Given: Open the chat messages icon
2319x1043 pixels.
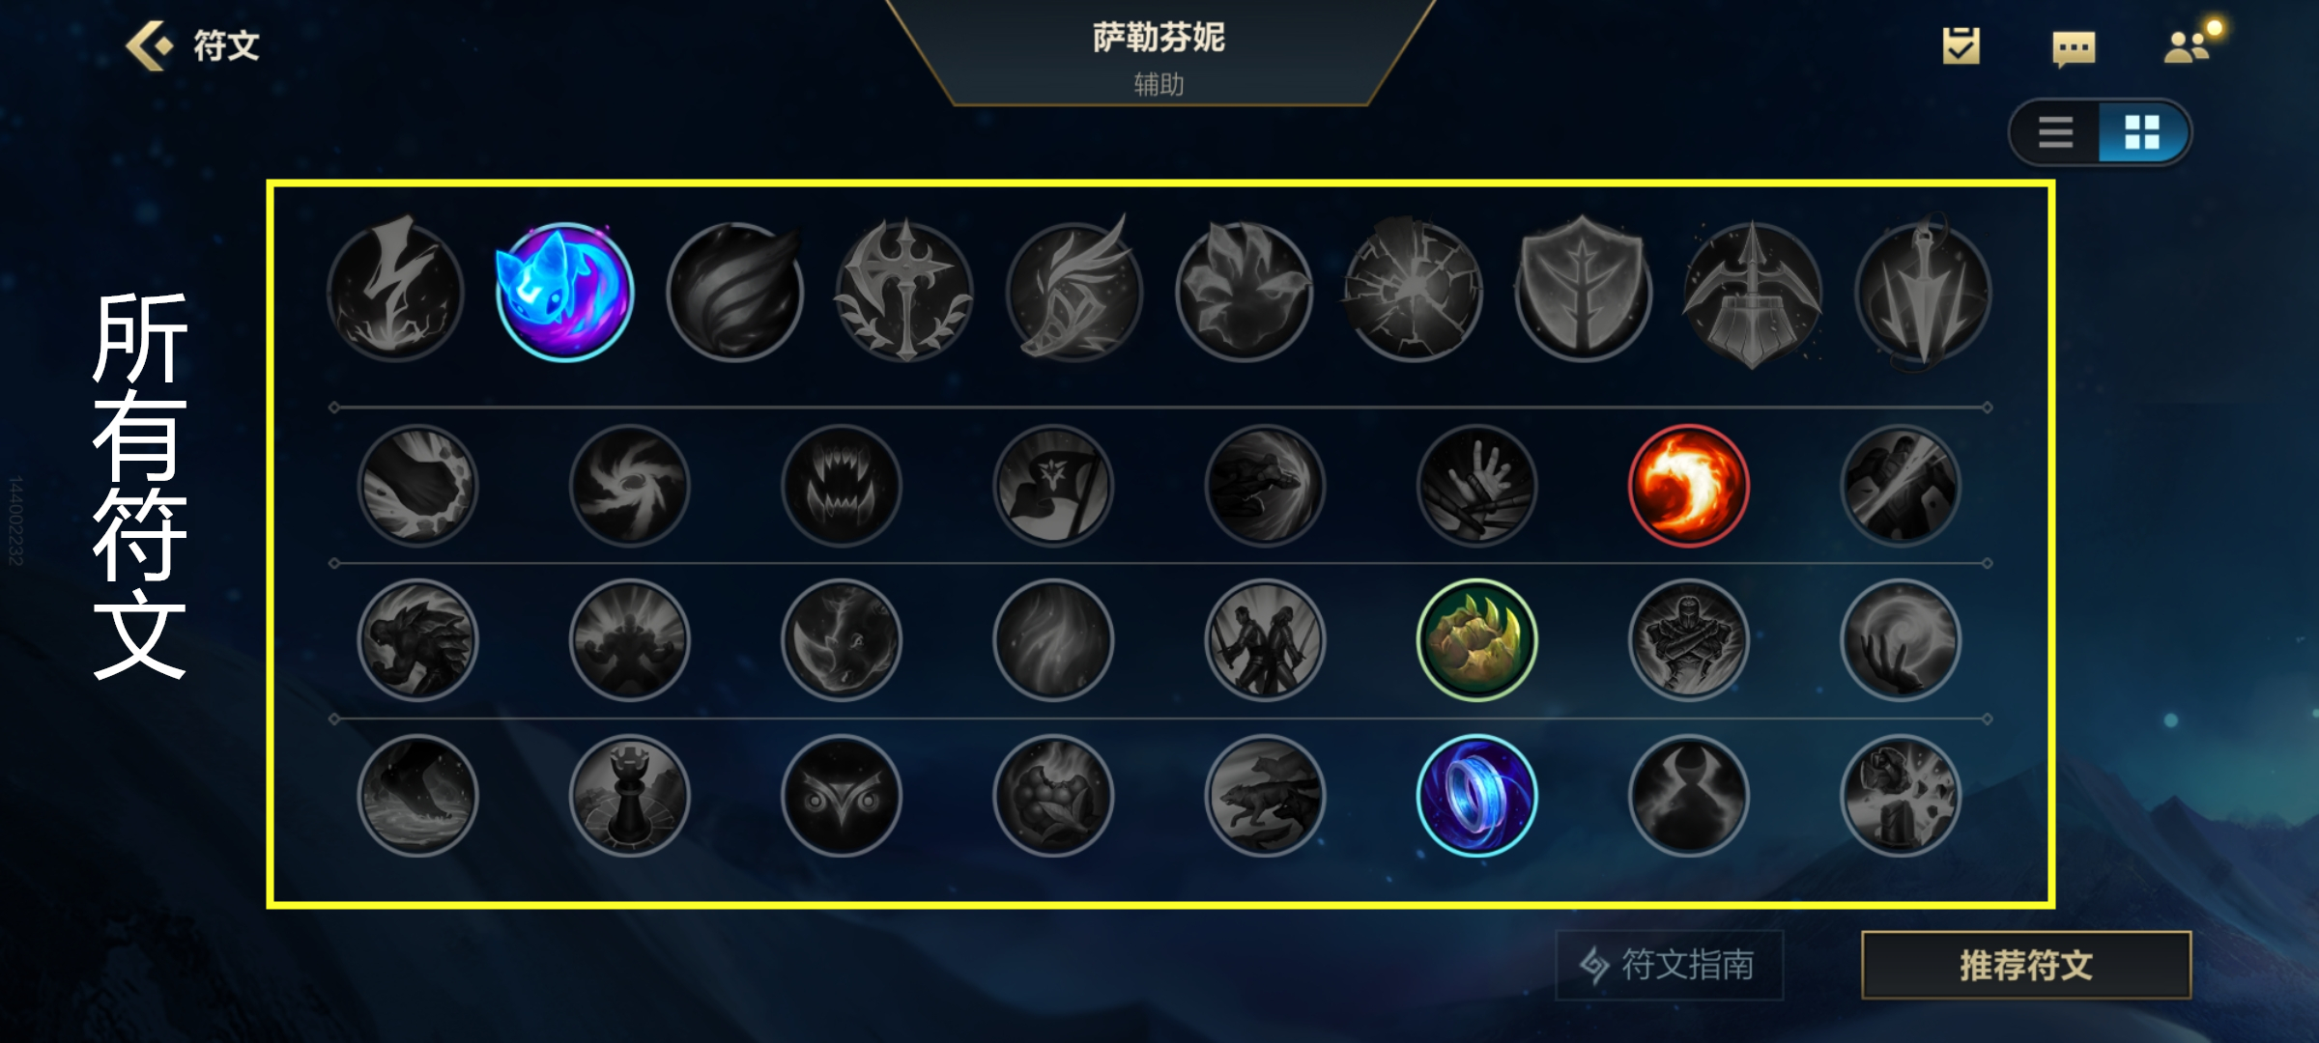Looking at the screenshot, I should (2074, 47).
